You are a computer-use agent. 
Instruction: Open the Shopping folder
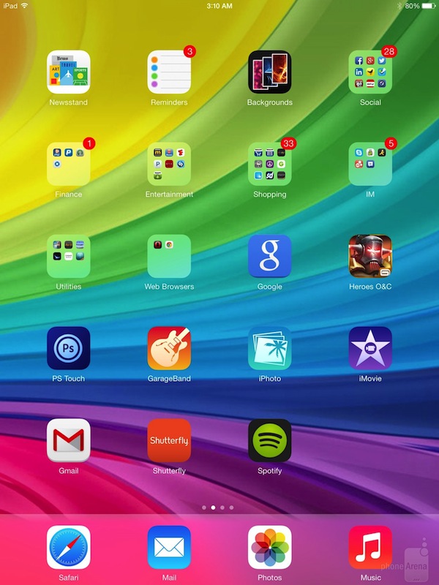point(269,164)
